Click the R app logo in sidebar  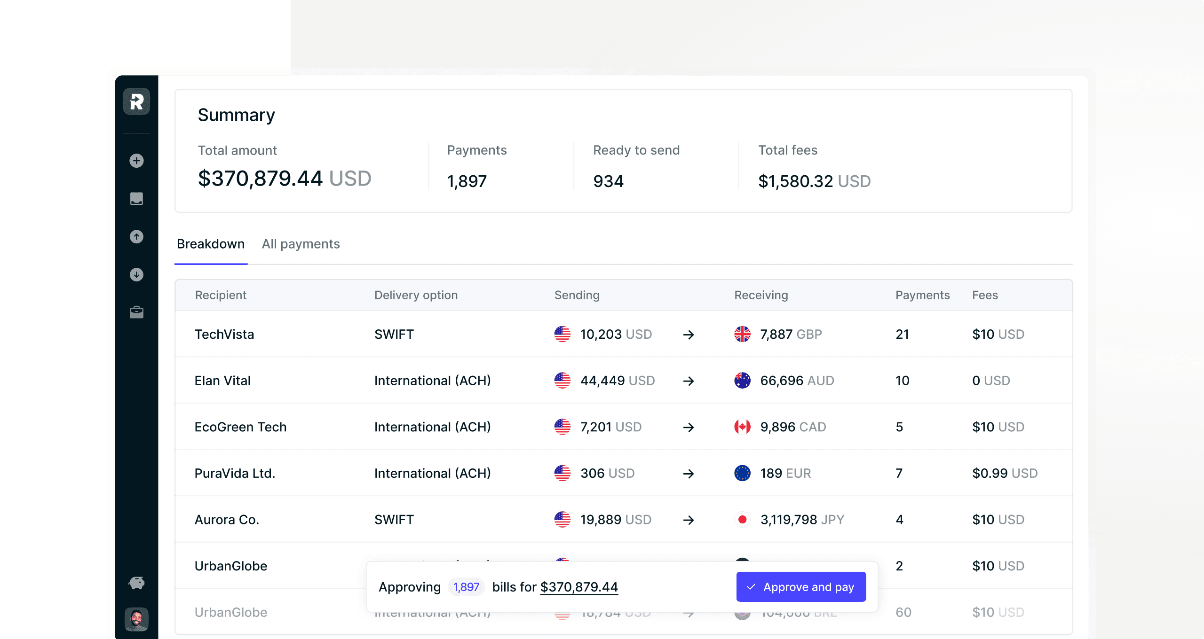click(136, 101)
